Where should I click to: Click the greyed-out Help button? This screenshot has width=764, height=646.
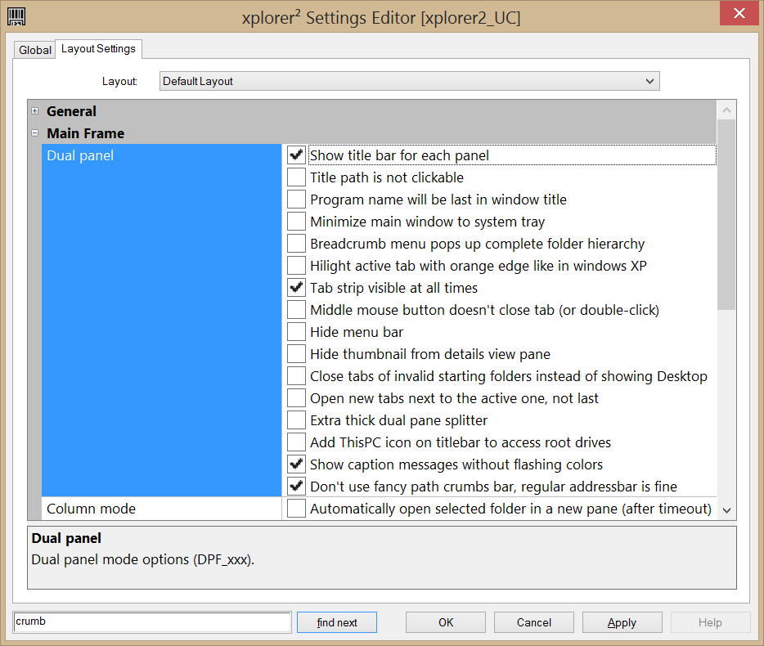click(x=710, y=622)
